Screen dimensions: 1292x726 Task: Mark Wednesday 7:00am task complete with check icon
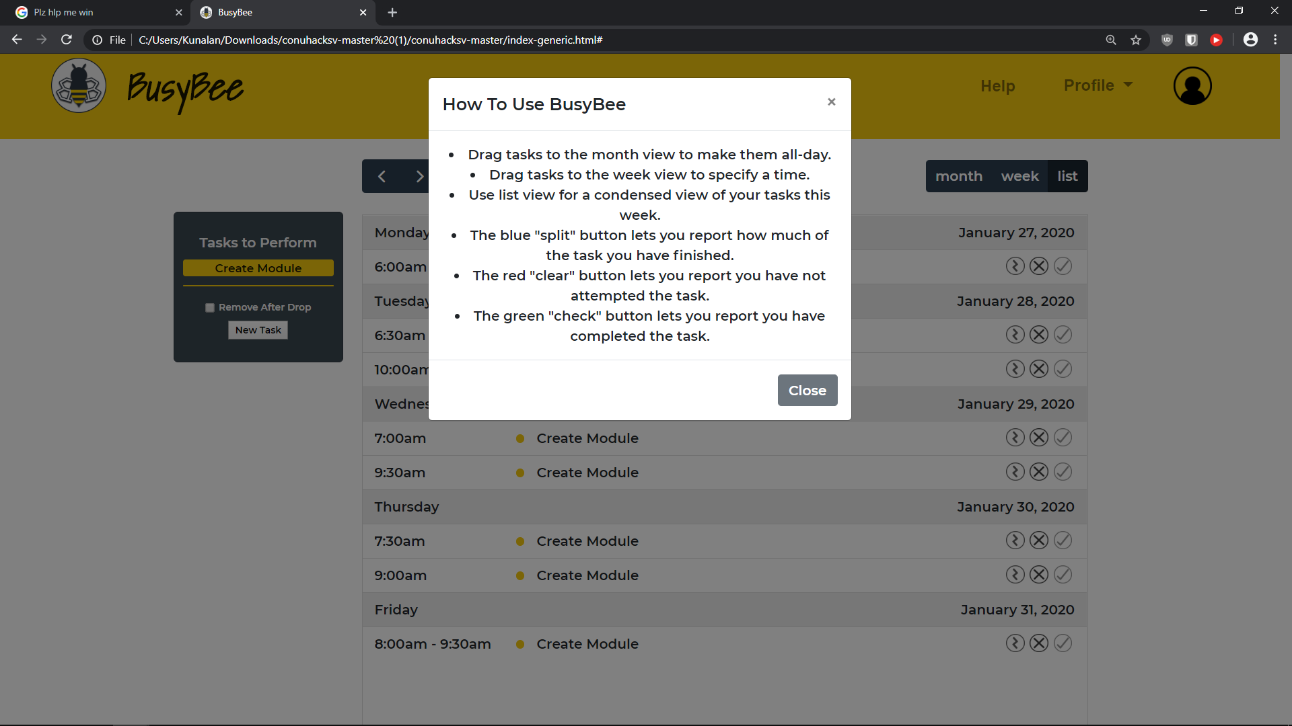1063,438
